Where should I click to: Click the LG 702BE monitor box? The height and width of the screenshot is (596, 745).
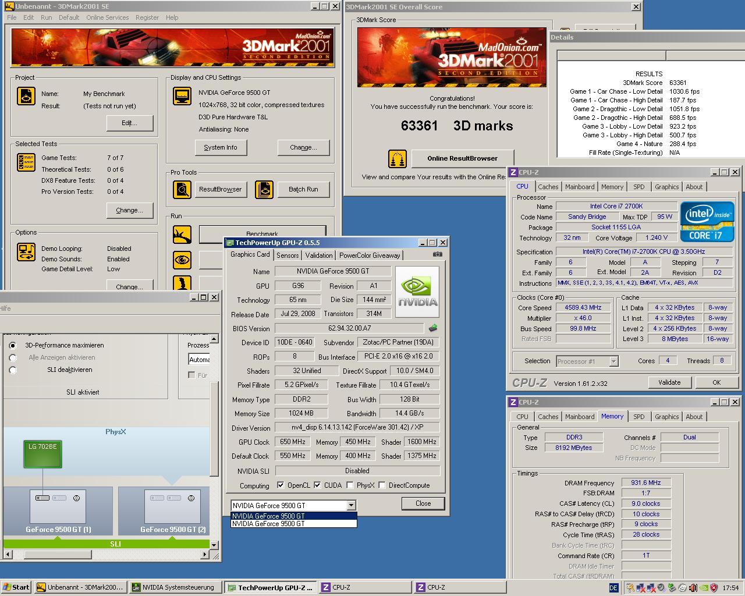(42, 454)
